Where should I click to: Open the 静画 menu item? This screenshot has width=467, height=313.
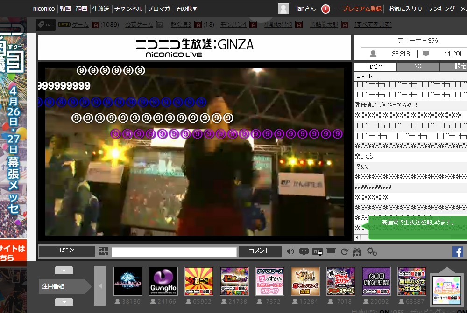click(x=82, y=8)
